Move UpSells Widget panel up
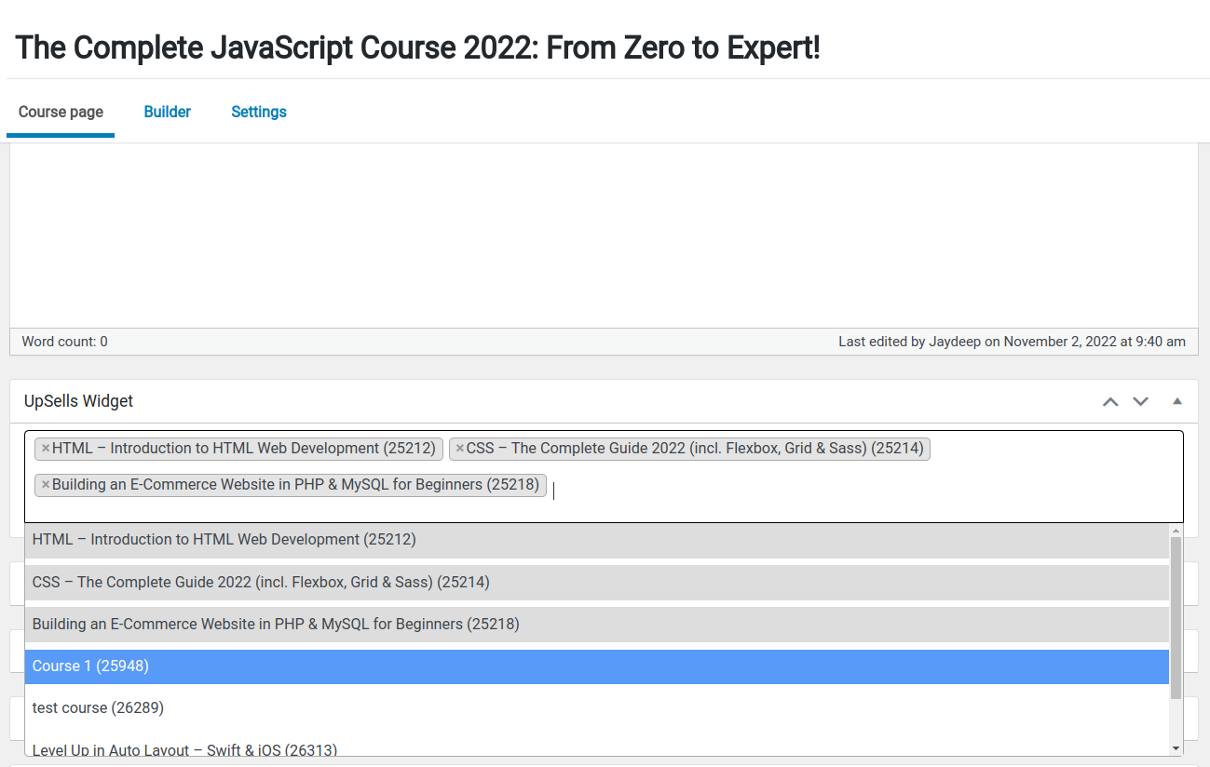 1109,402
